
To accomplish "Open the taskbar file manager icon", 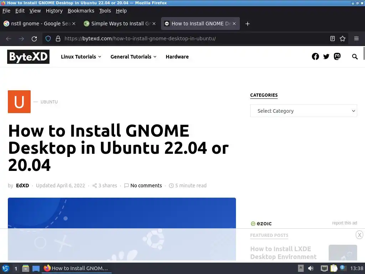I will click(x=26, y=268).
